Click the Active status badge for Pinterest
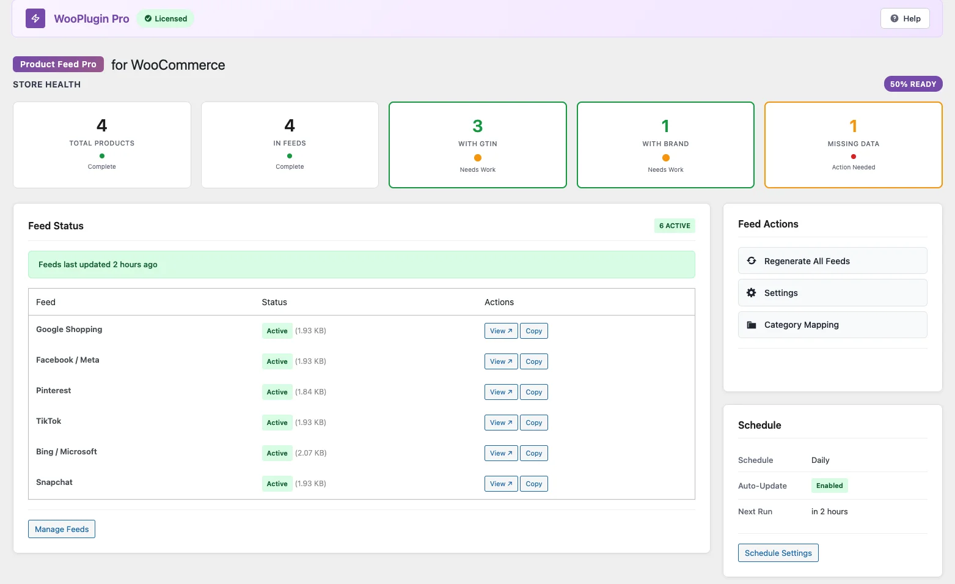 [x=277, y=392]
